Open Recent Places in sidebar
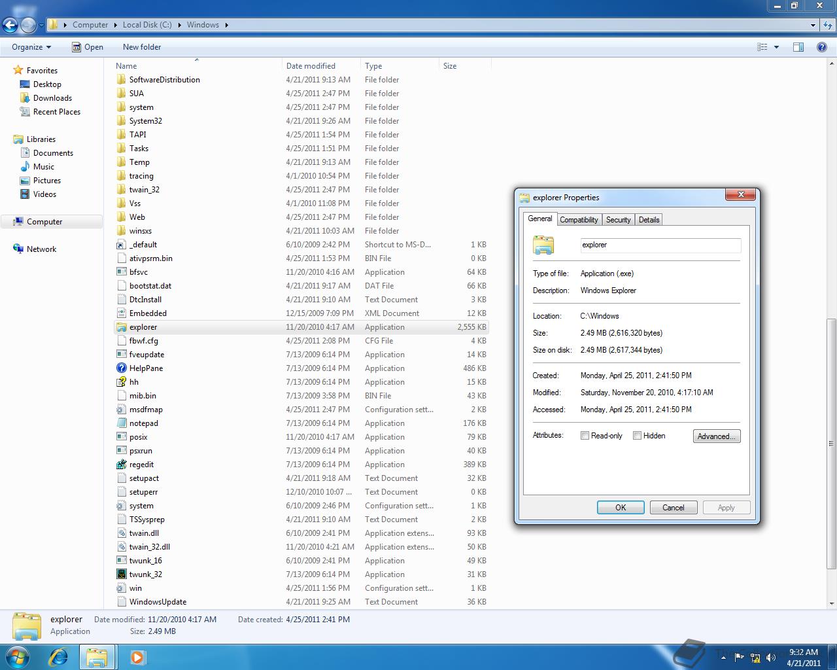The image size is (837, 670). pyautogui.click(x=57, y=112)
